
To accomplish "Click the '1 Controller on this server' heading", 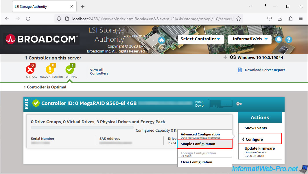I will tap(53, 58).
